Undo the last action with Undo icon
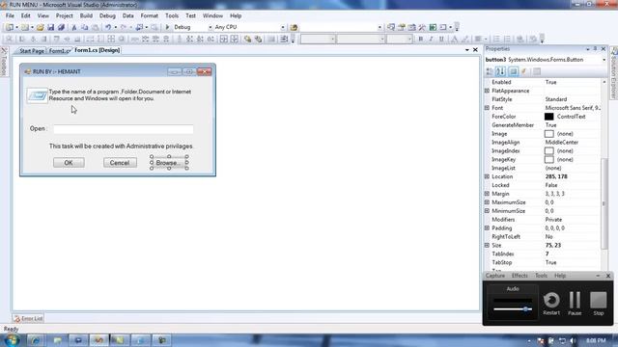 pos(107,27)
